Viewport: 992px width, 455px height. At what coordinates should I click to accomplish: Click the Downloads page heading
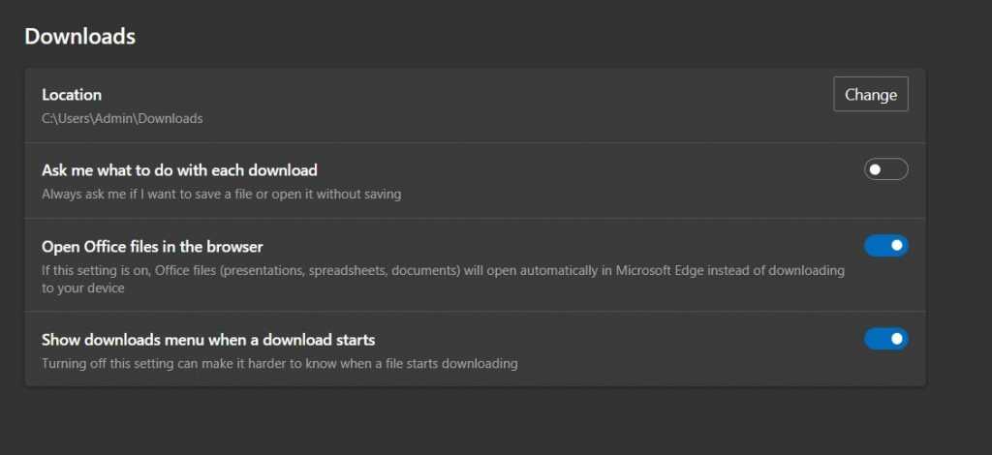[79, 37]
